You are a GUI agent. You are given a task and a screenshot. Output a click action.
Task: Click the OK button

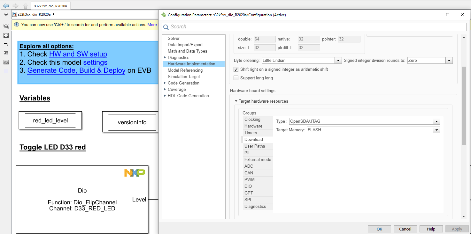379,229
